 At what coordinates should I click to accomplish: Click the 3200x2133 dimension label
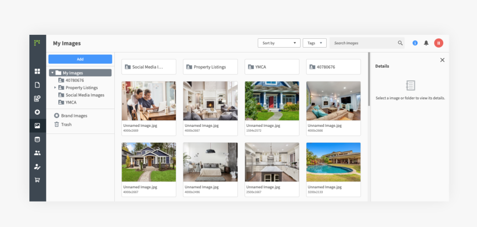click(x=316, y=192)
